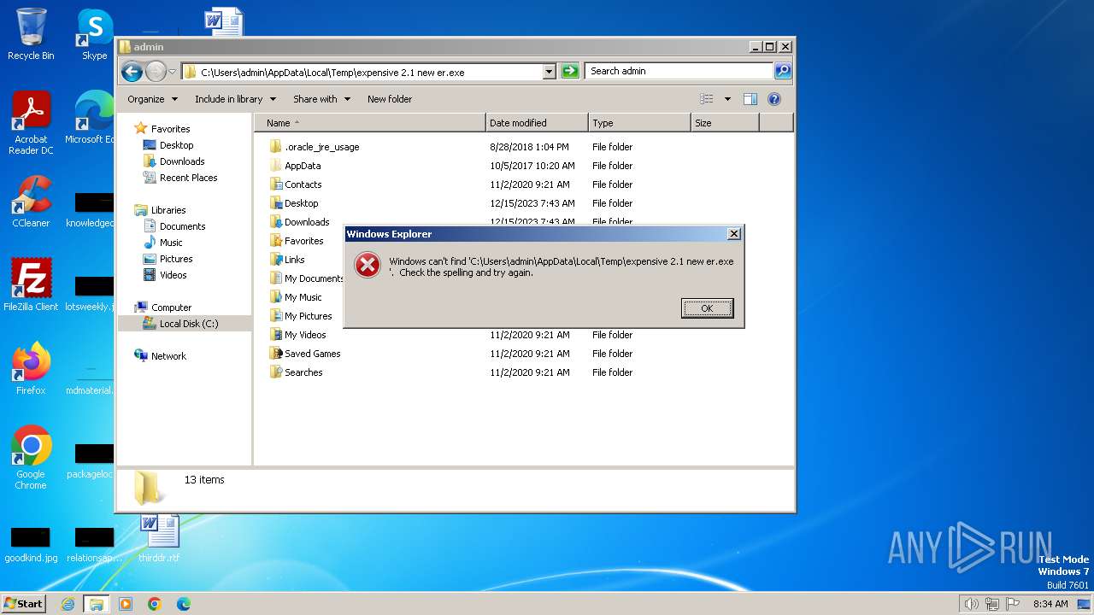Click Chrome icon in taskbar
The image size is (1094, 615).
[x=155, y=604]
